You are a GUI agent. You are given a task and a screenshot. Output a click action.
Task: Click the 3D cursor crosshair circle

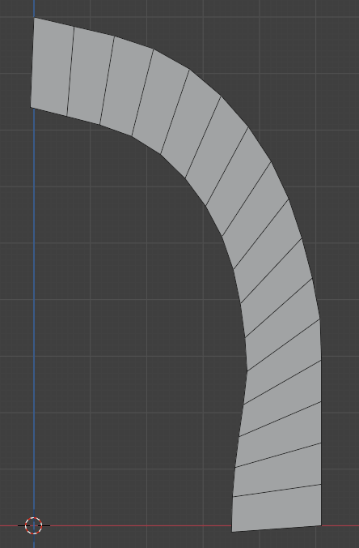coord(34,525)
